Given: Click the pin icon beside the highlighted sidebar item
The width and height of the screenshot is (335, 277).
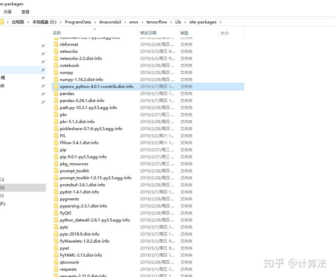Looking at the screenshot, I should click(43, 70).
